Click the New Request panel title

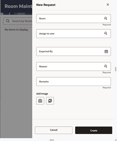46,5
